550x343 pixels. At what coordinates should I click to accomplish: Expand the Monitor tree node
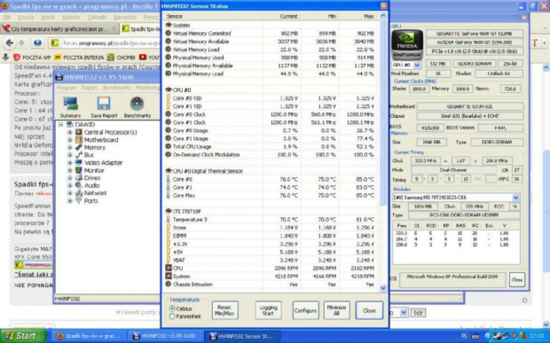click(69, 170)
